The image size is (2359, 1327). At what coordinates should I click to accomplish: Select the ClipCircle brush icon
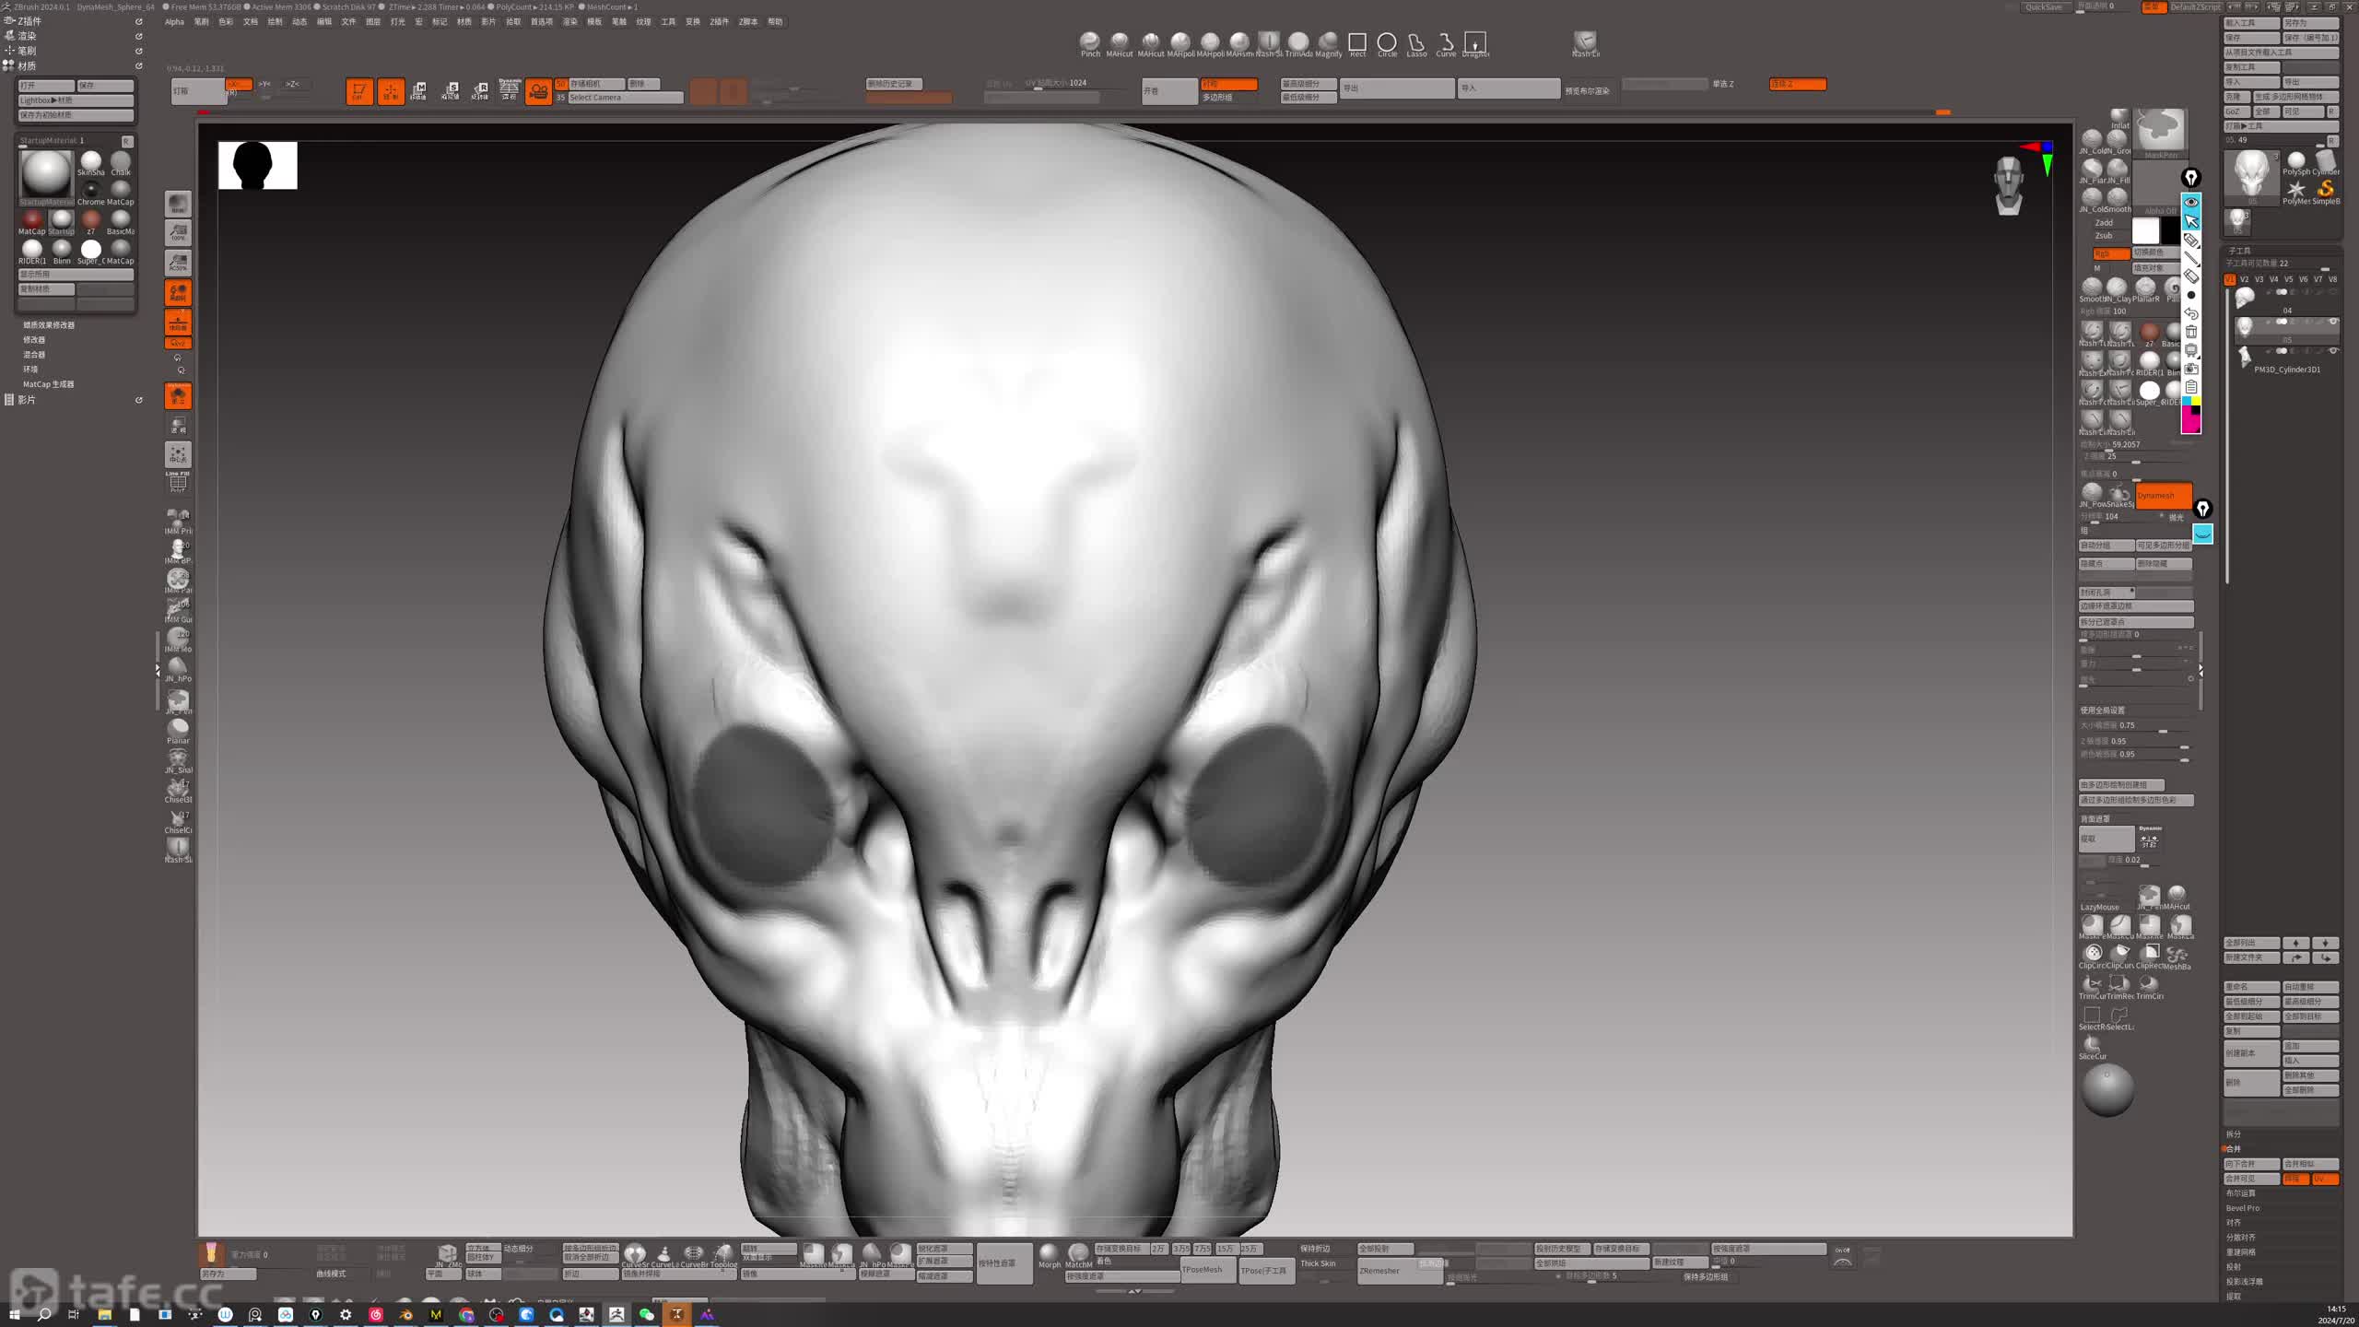pyautogui.click(x=2093, y=953)
